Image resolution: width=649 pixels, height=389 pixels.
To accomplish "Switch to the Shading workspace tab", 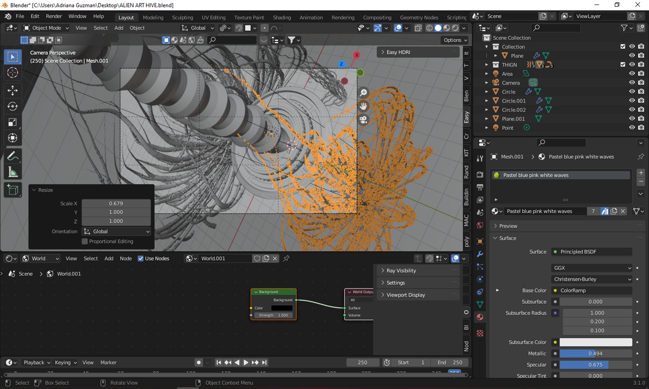I will [282, 17].
